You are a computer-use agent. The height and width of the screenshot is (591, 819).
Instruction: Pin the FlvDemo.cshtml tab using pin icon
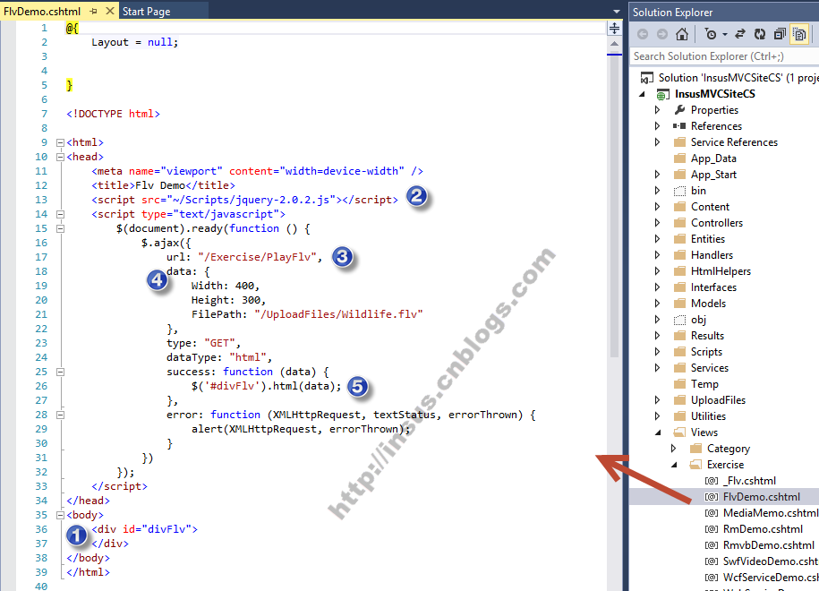[x=93, y=11]
